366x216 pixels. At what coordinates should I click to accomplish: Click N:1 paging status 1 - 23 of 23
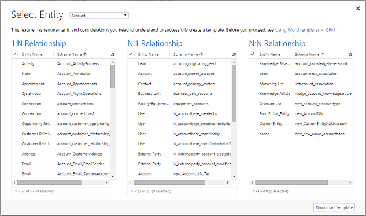click(x=151, y=191)
